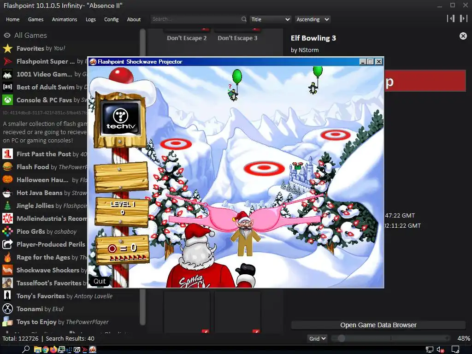Click the Rage for the Ages flame icon

pos(7,257)
